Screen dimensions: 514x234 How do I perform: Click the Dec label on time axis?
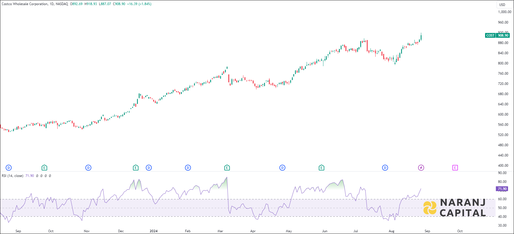pos(121,231)
